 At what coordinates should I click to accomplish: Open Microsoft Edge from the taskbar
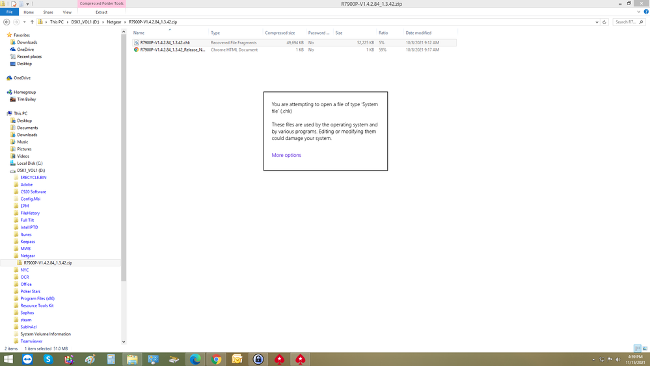click(x=195, y=359)
